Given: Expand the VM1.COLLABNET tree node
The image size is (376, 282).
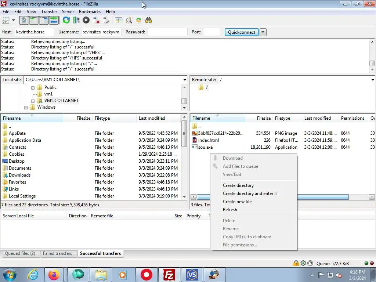Looking at the screenshot, I should [x=33, y=101].
